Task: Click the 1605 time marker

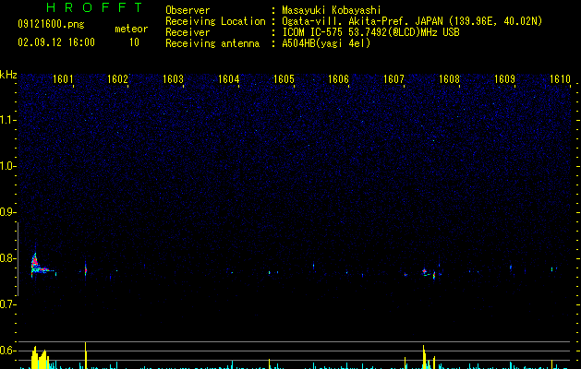Action: point(284,78)
